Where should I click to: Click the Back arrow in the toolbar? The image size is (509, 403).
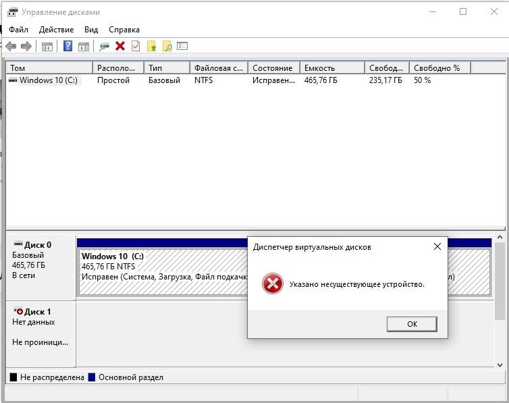pos(11,47)
